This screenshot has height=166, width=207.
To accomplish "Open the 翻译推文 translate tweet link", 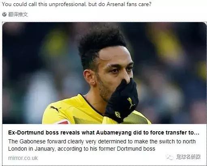I will pos(18,15).
